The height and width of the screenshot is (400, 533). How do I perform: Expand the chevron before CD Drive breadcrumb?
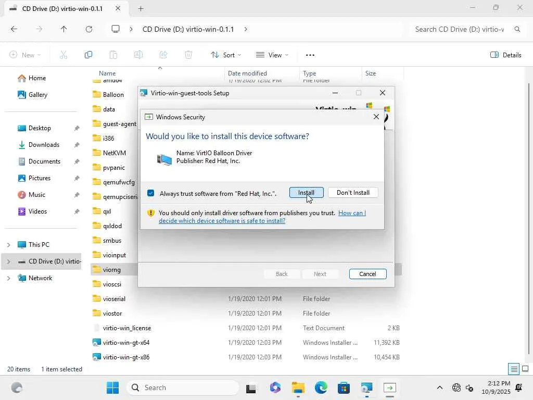coord(131,29)
